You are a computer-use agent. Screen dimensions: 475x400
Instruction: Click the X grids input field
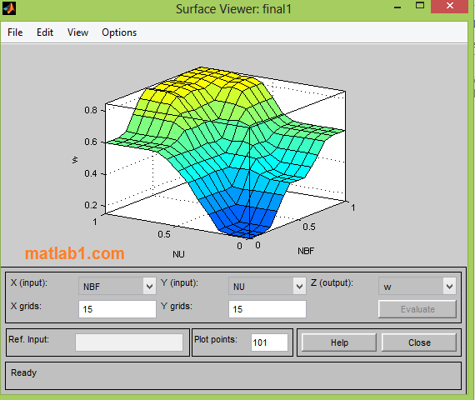tap(117, 309)
